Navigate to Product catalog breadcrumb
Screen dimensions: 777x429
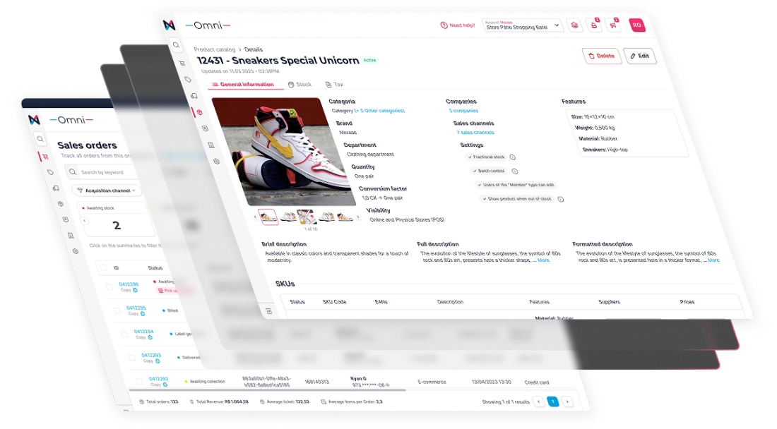pyautogui.click(x=214, y=49)
